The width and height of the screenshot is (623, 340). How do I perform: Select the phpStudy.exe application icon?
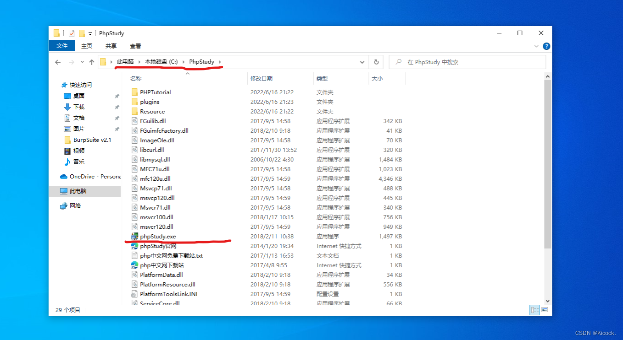click(x=134, y=236)
